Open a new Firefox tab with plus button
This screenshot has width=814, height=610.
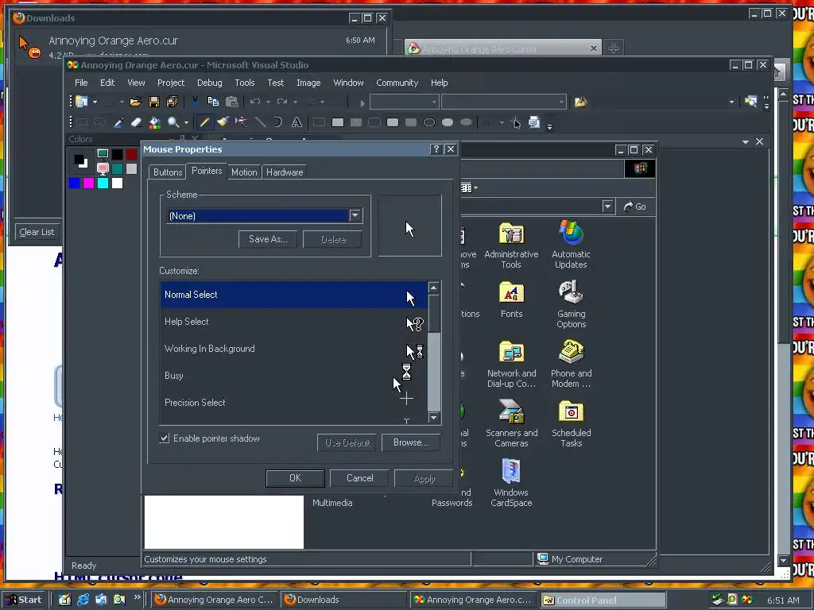(613, 48)
